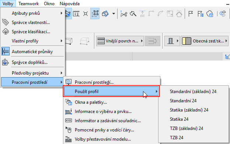Toggle the highlighted group selection toolbar icon
The width and height of the screenshot is (230, 144).
[x=95, y=14]
